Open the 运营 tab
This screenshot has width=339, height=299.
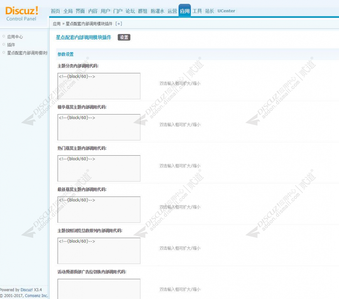(x=172, y=11)
